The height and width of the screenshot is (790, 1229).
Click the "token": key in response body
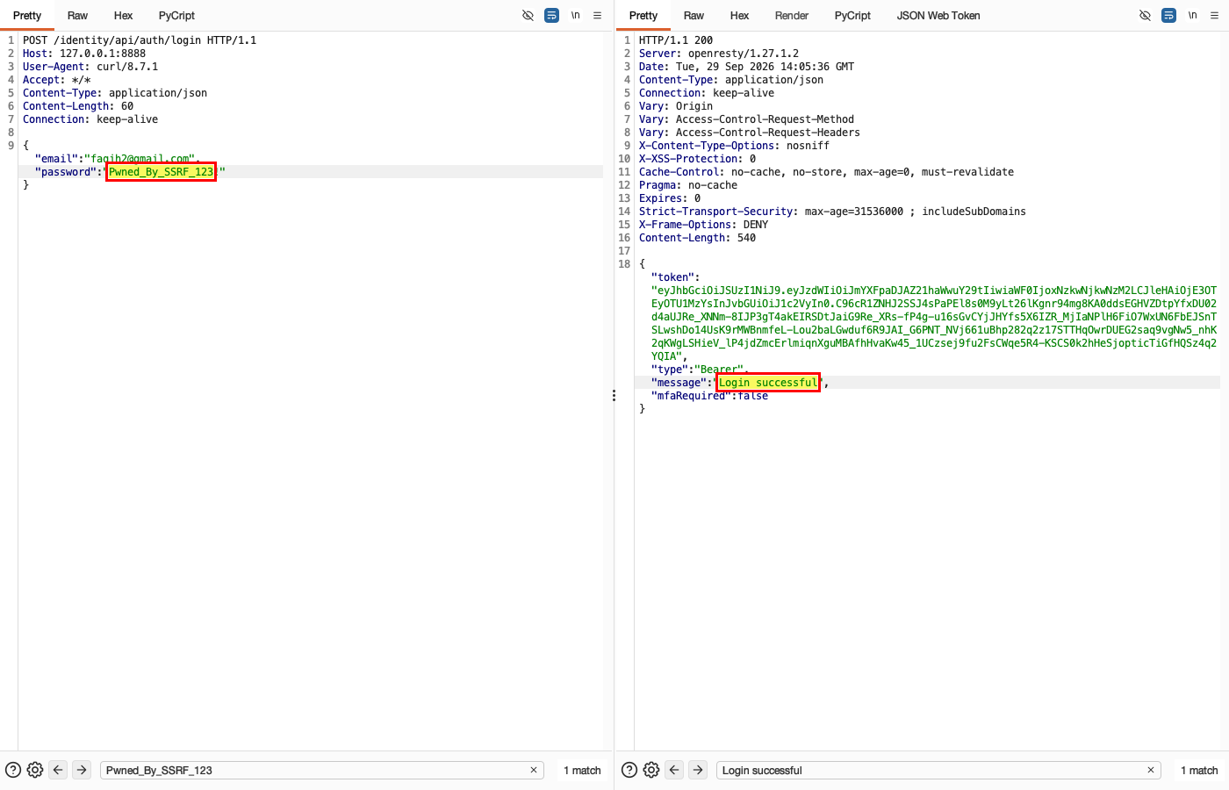(675, 277)
